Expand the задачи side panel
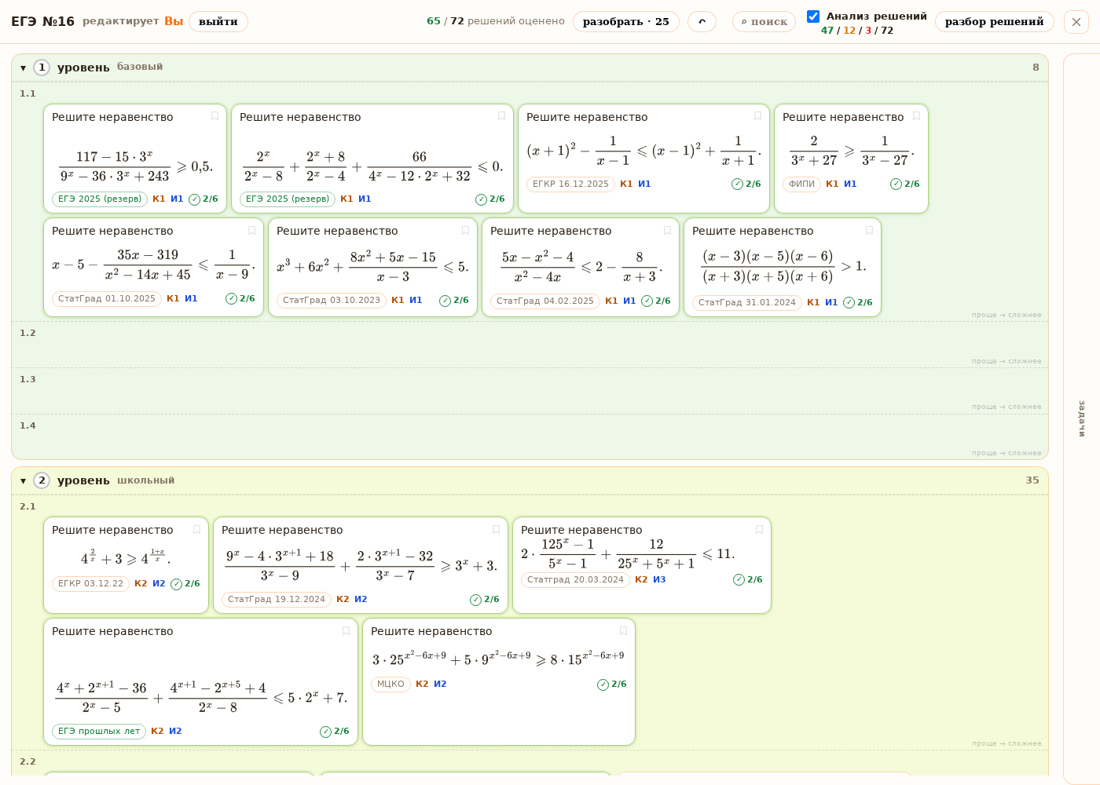 1081,418
